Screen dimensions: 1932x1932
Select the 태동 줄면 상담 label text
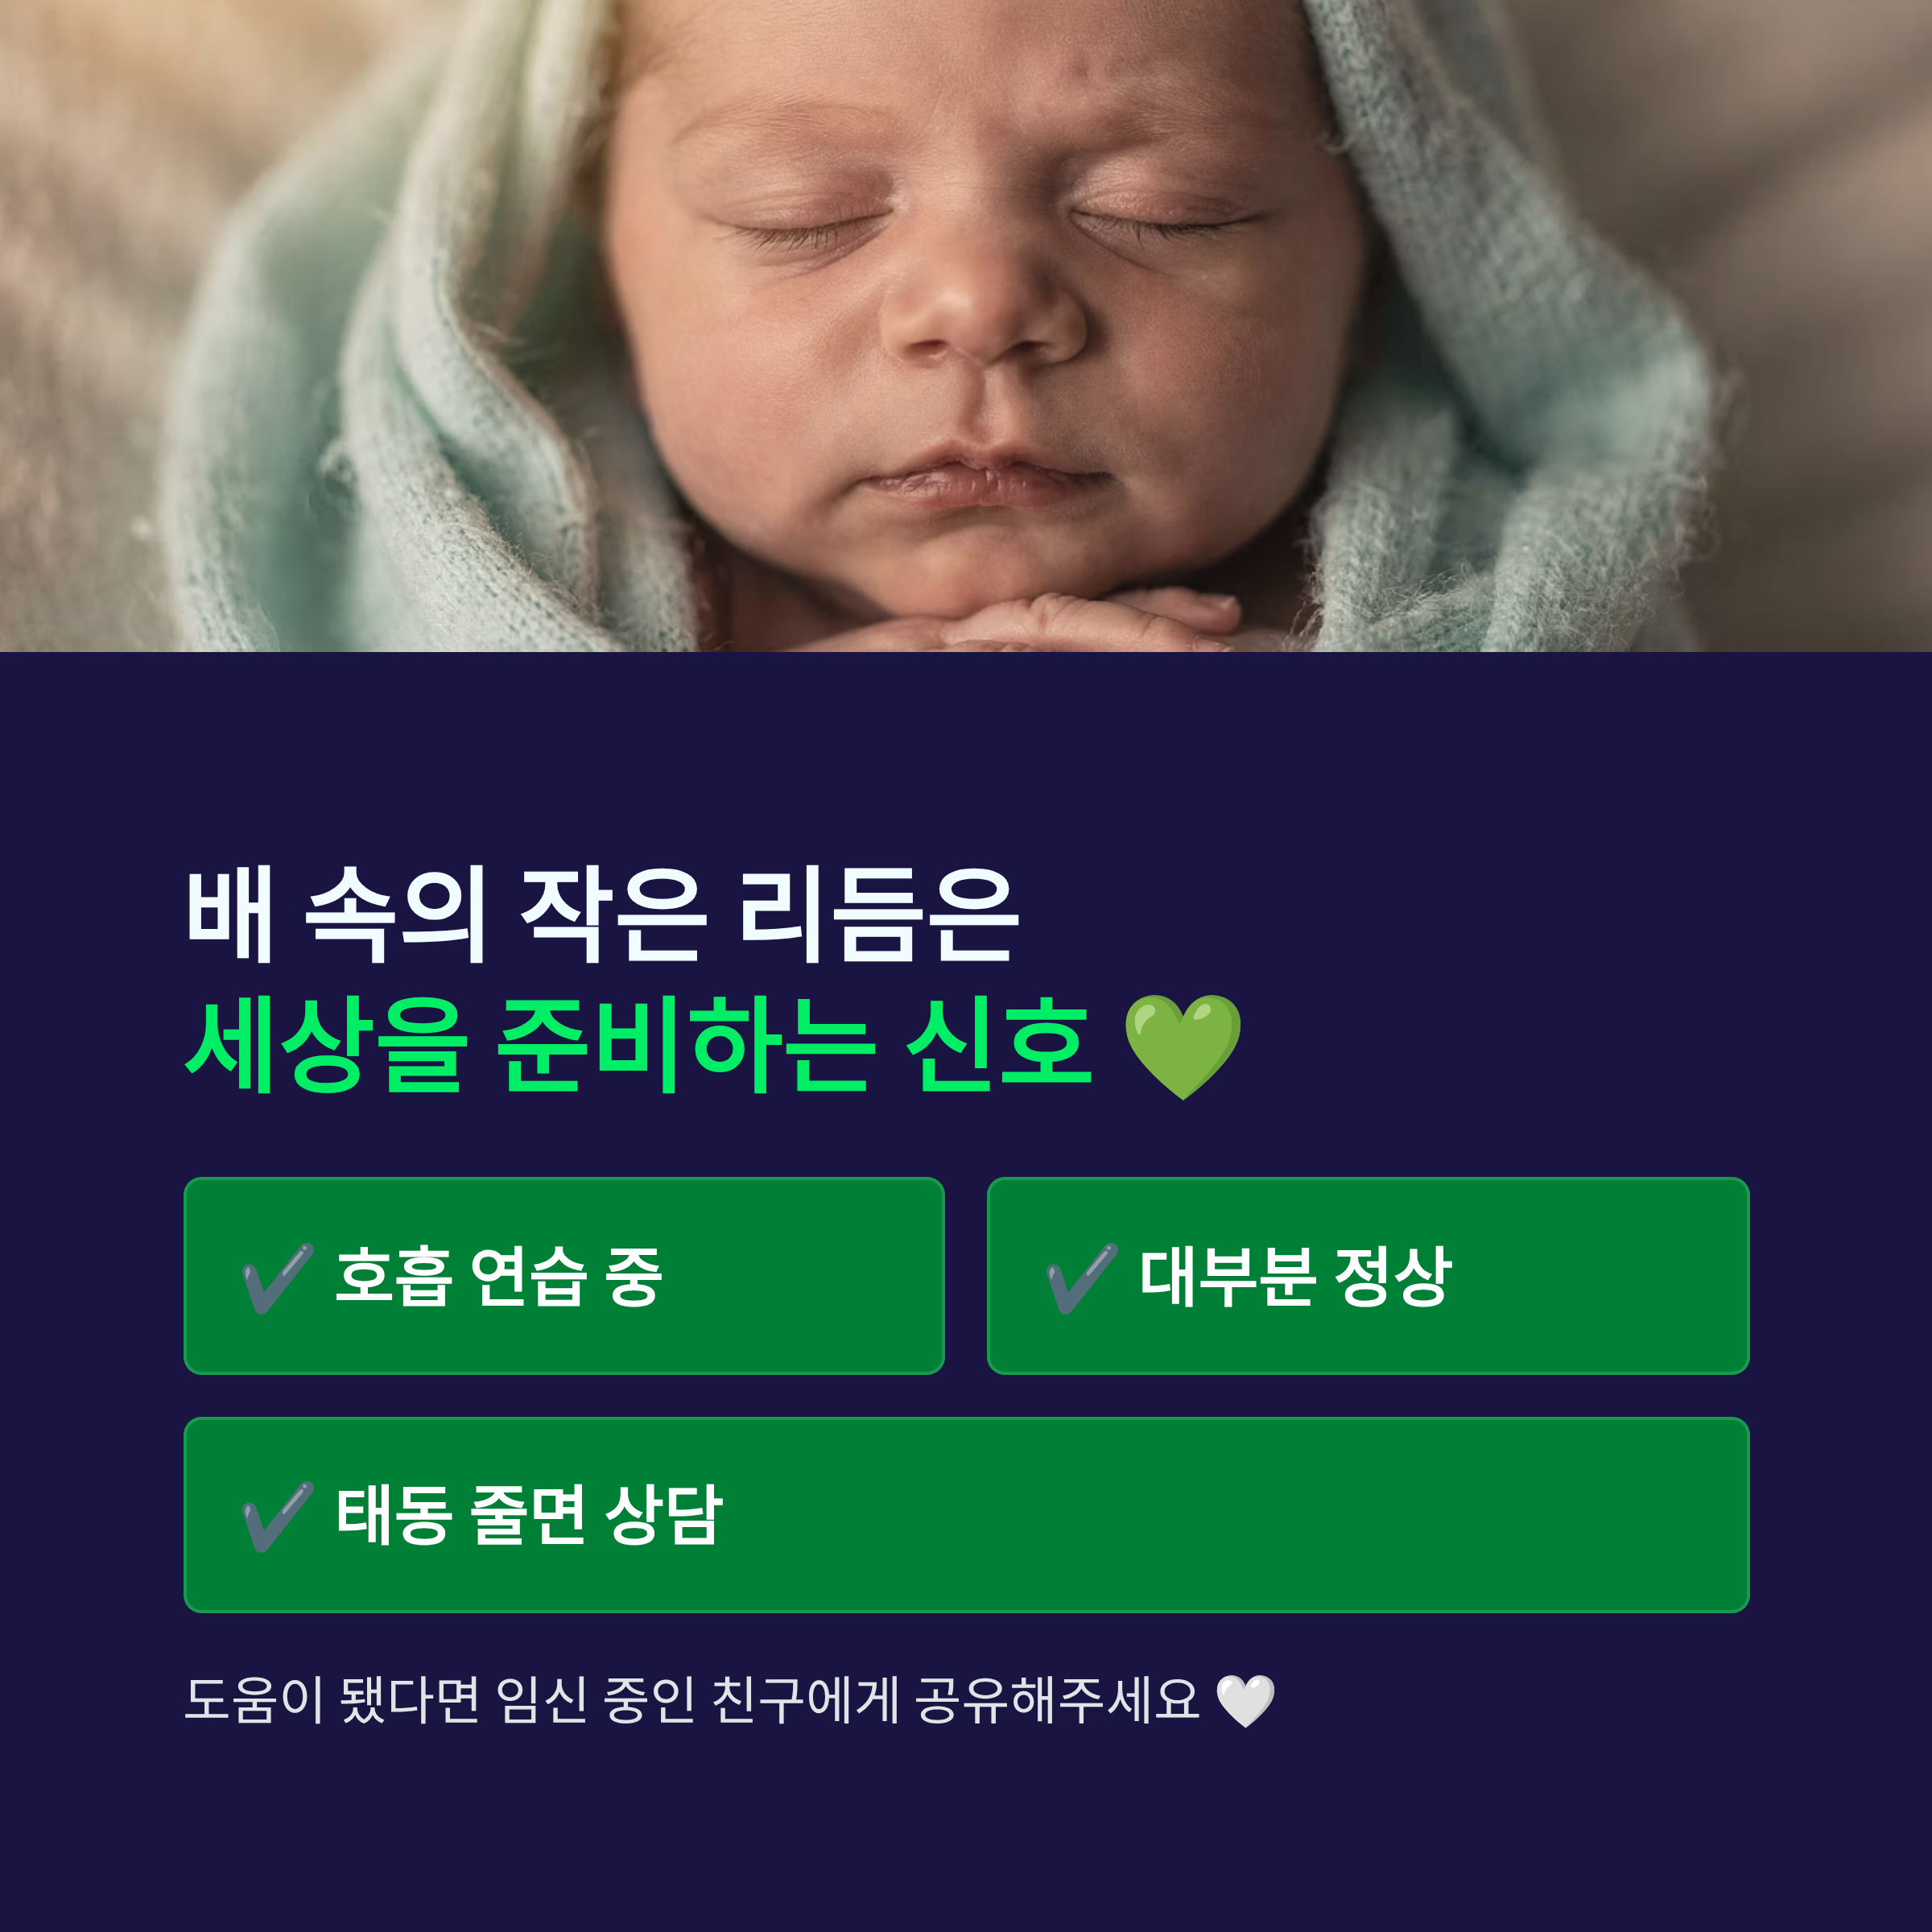[x=529, y=1515]
